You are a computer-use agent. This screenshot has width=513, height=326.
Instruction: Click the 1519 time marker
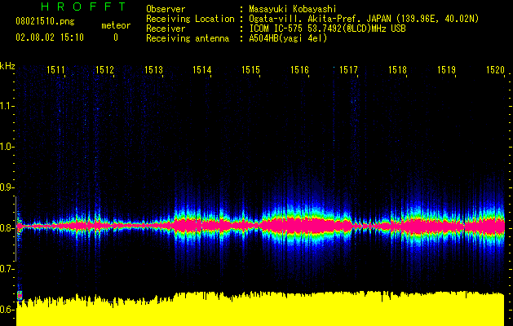(446, 70)
